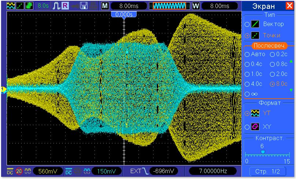Screen dimensions: 296x179
Task: Click the falling edge trigger slope icon
Action: (145, 171)
